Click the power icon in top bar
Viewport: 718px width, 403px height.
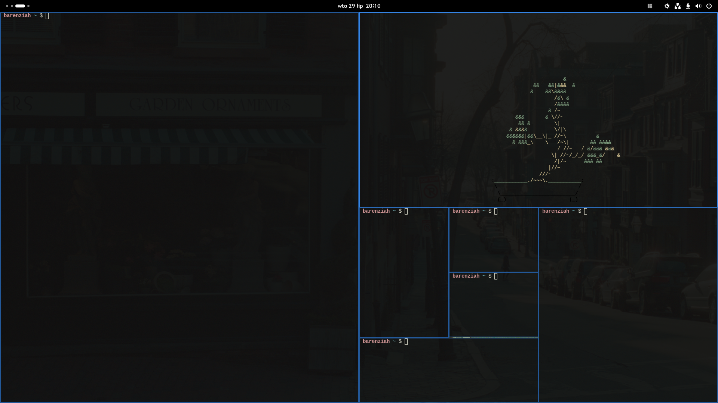[x=709, y=6]
